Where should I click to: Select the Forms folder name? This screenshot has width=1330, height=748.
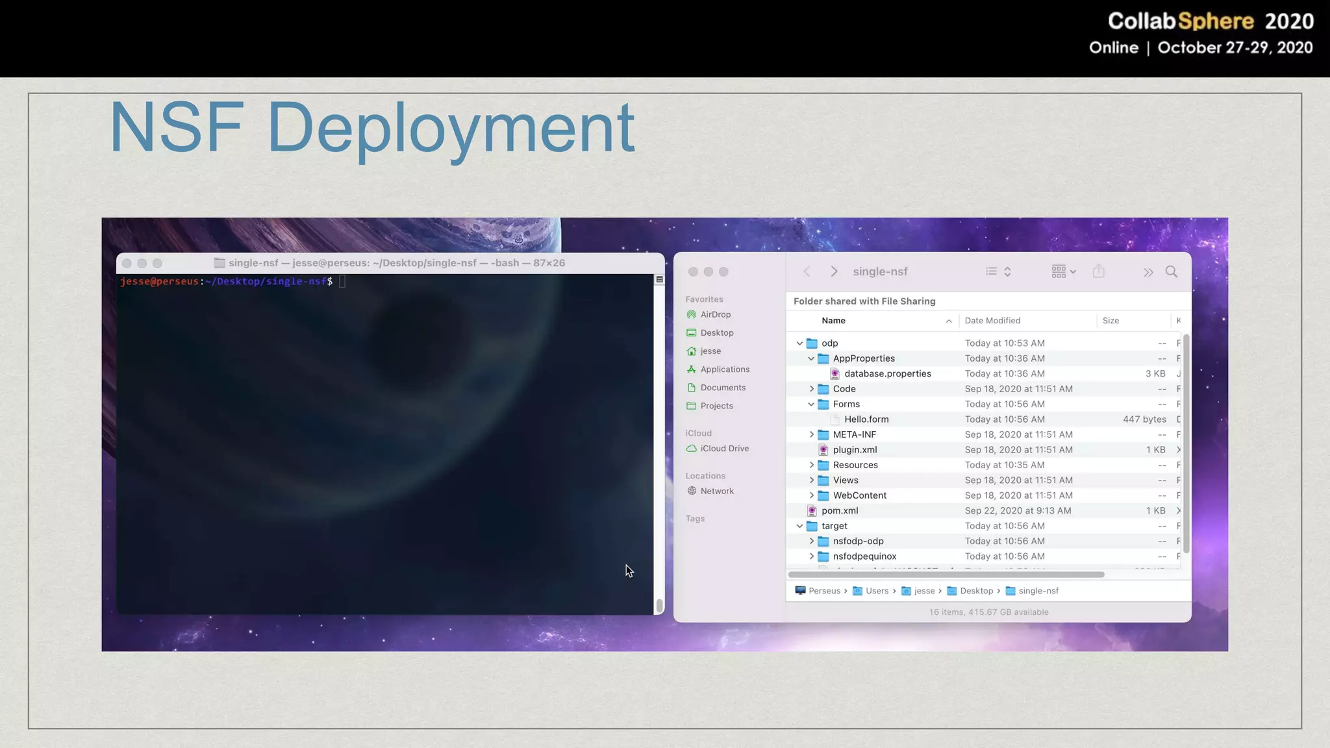(x=846, y=404)
